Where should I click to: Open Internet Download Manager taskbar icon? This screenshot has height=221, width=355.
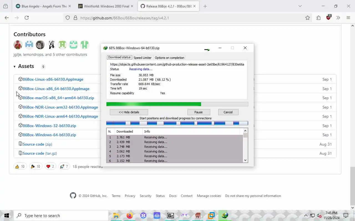point(225,215)
